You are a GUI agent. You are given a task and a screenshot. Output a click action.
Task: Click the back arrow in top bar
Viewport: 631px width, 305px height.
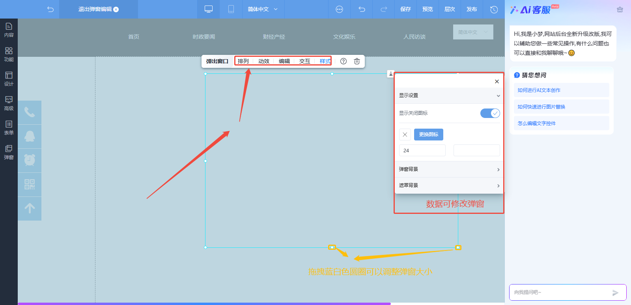click(x=50, y=9)
